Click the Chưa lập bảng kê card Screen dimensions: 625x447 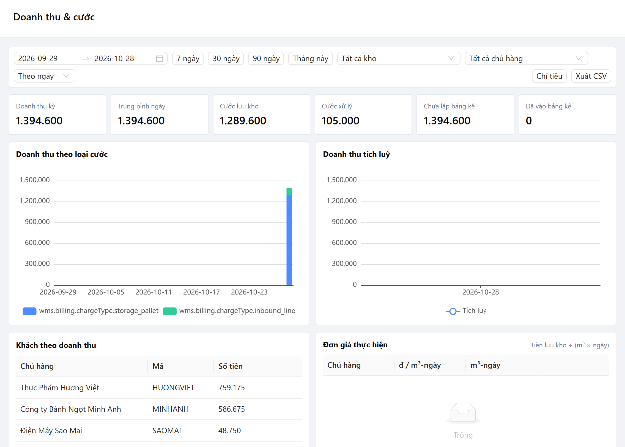pyautogui.click(x=465, y=115)
